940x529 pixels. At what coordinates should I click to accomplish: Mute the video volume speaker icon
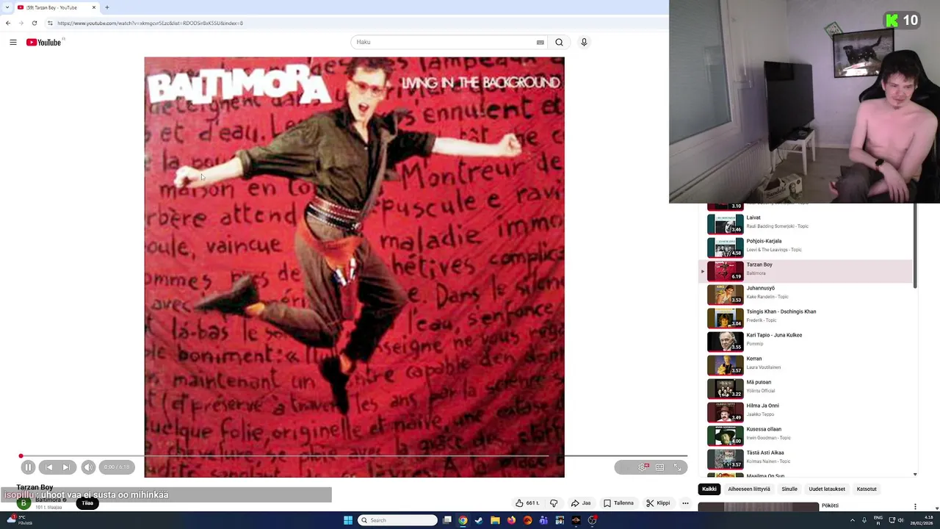tap(88, 467)
